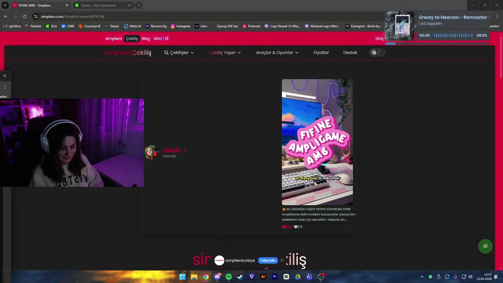Screen dimensions: 503x283
Task: Open Blog from the top bar
Action: (x=146, y=39)
